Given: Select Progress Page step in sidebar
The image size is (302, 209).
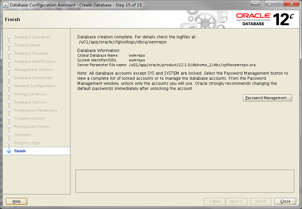Looking at the screenshot, I should click(27, 143).
